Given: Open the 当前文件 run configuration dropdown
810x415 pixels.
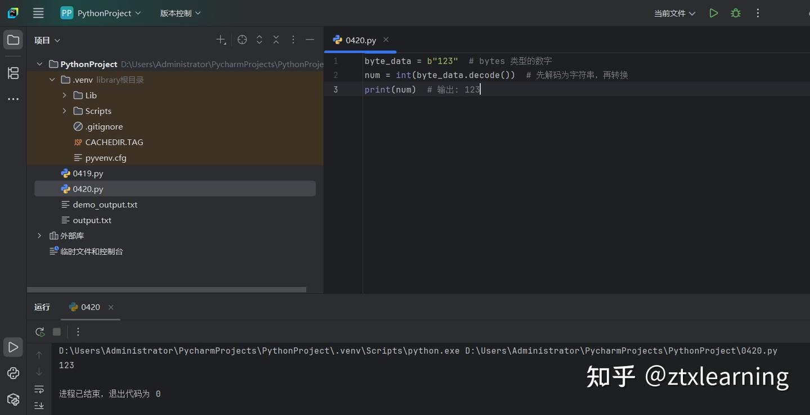Looking at the screenshot, I should [x=674, y=13].
